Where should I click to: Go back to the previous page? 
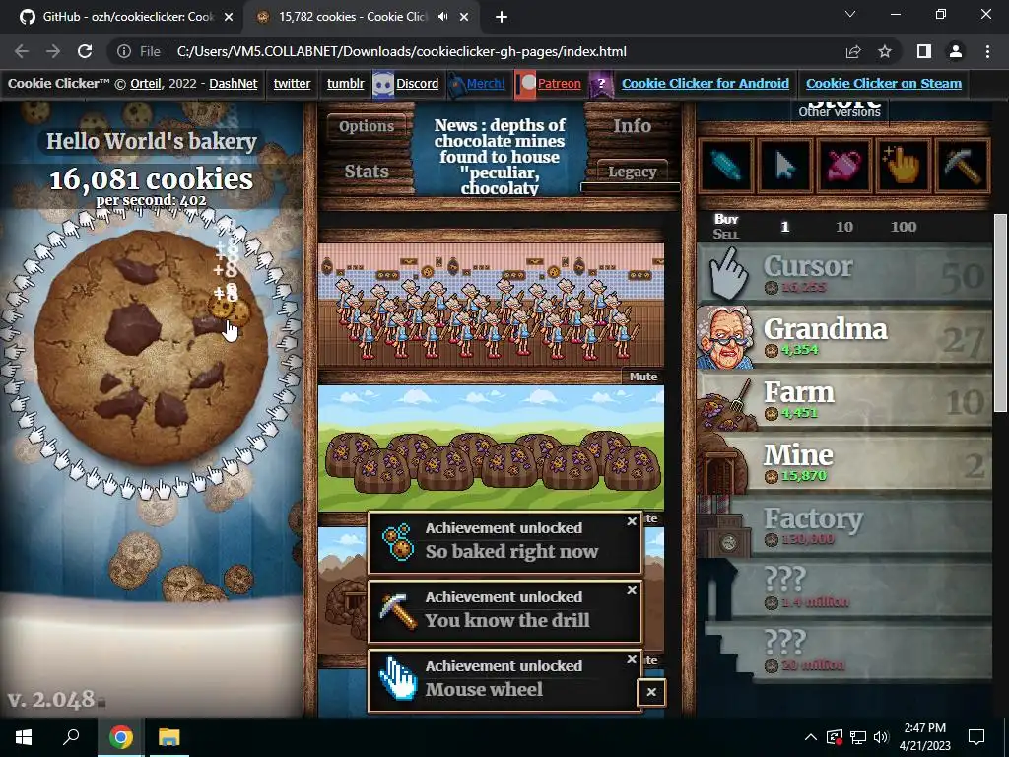[x=22, y=51]
